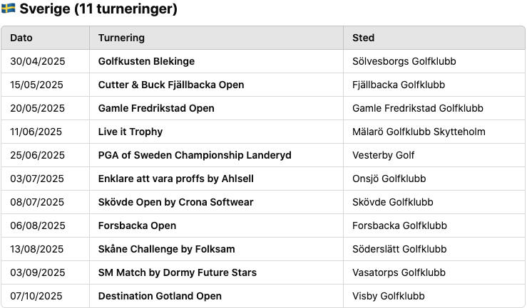Viewport: 527px width, 308px height.
Task: Select the Forsbacka Open tournament
Action: pyautogui.click(x=137, y=225)
